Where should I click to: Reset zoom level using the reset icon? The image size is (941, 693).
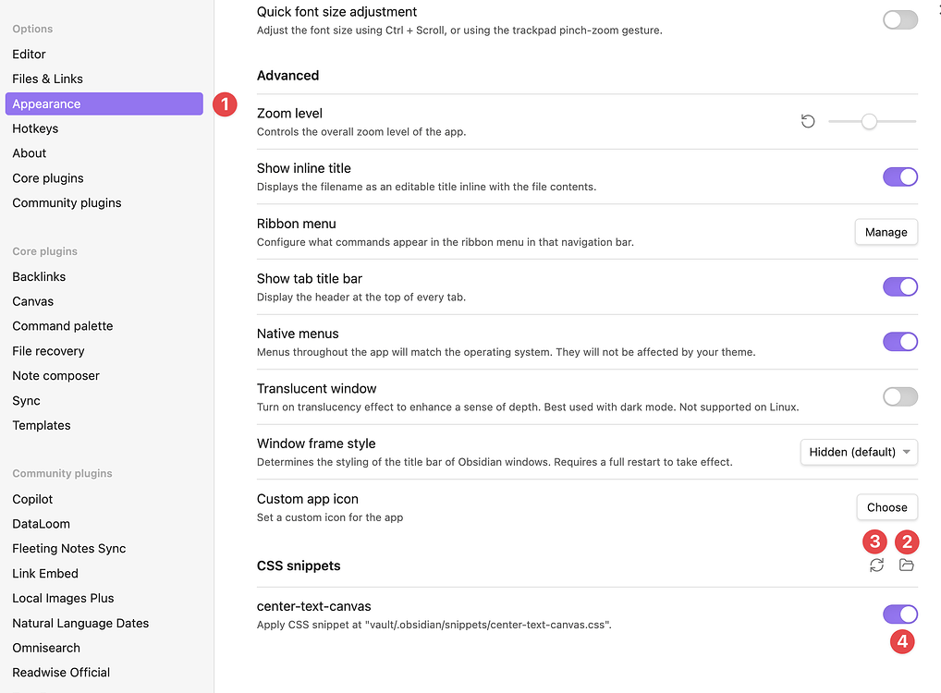coord(808,120)
